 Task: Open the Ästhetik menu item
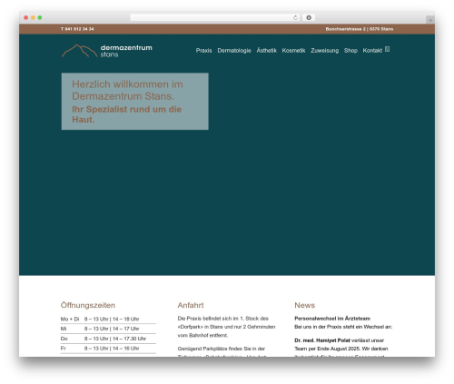click(266, 50)
